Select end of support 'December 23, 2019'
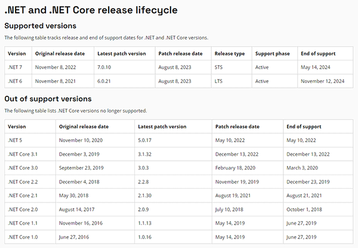The width and height of the screenshot is (358, 248). tap(308, 182)
